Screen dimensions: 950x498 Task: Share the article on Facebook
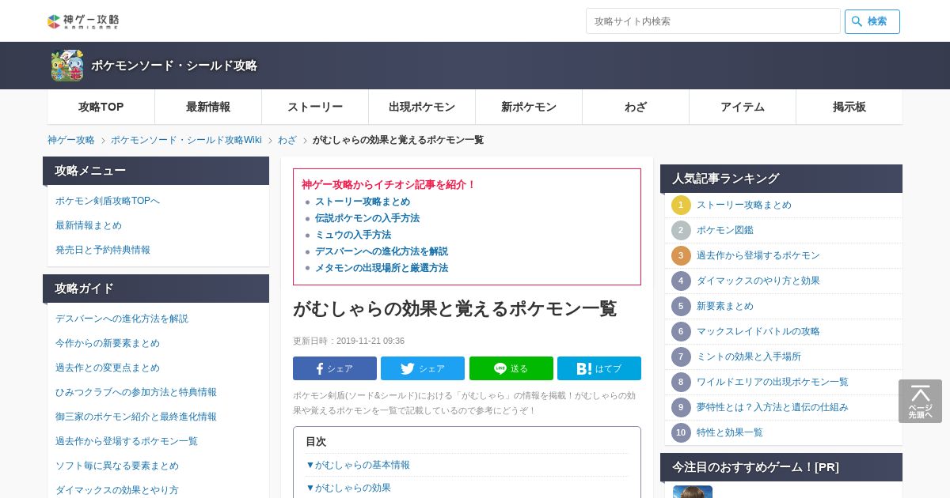point(335,368)
